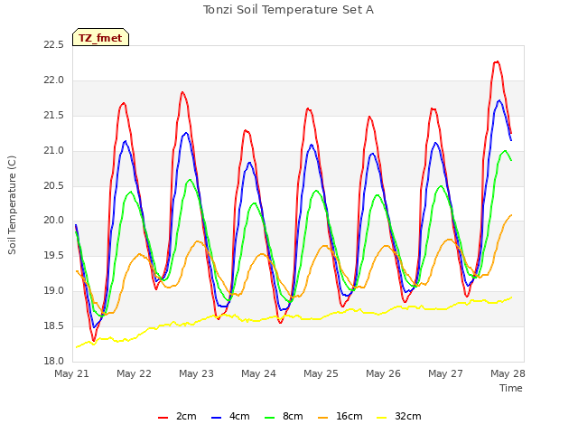Click the TZ_fmet label box
The width and height of the screenshot is (578, 434).
100,37
